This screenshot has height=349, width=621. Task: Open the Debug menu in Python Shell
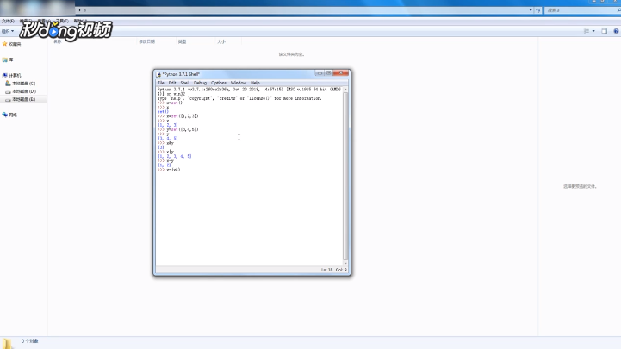click(200, 83)
